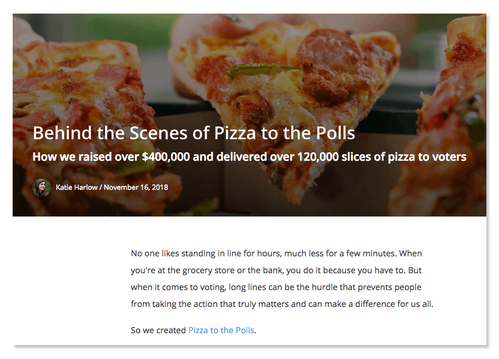Screen dimensions: 499x359
Task: Click Katie Harlow's round author avatar
Action: click(42, 187)
